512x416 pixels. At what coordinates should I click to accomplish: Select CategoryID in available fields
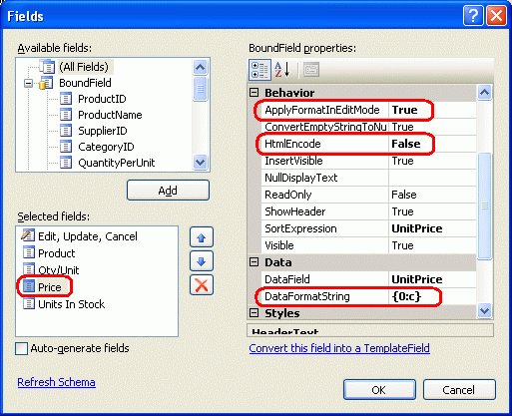(x=106, y=147)
